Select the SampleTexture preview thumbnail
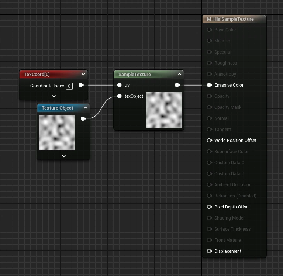Viewport: 283px width, 276px height. (164, 110)
